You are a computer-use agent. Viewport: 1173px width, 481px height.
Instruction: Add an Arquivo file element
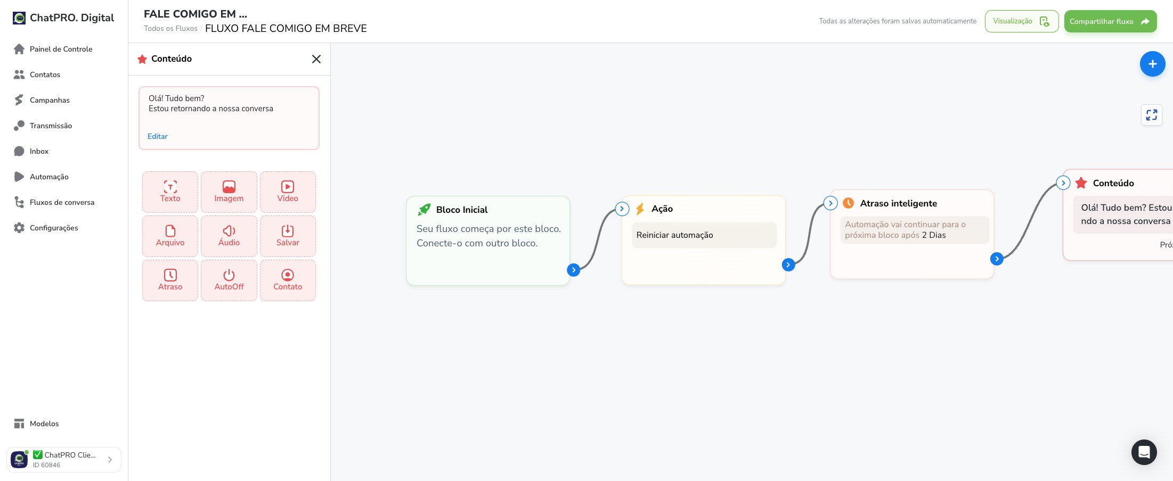[170, 236]
